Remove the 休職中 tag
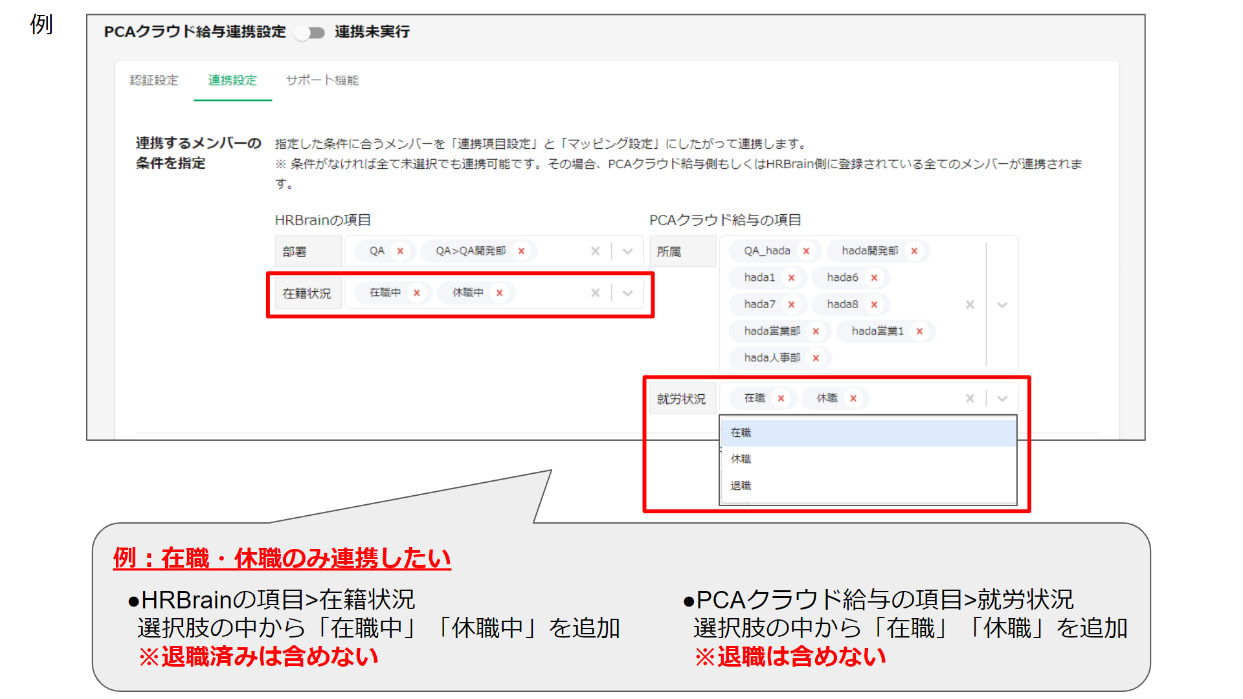The width and height of the screenshot is (1243, 699). (500, 293)
